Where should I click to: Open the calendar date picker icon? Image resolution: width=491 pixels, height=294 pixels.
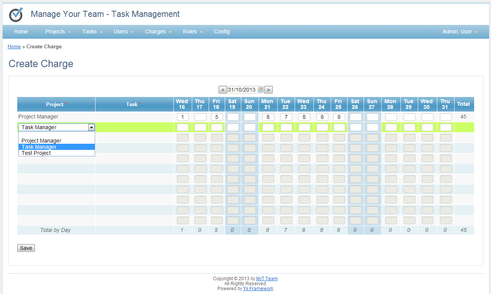coord(260,89)
